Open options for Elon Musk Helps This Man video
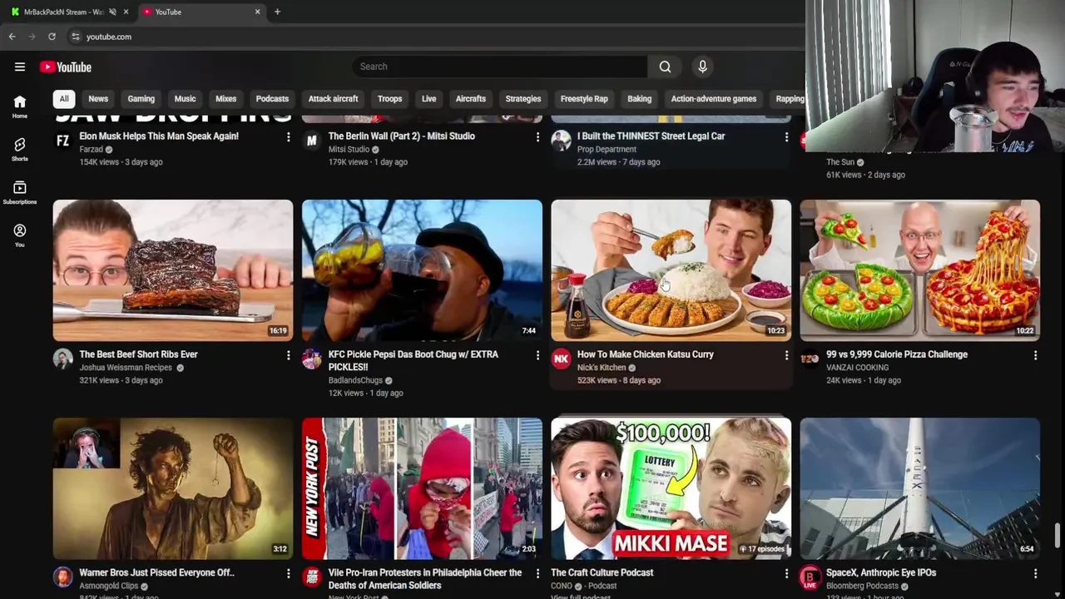This screenshot has height=599, width=1065. pos(289,136)
